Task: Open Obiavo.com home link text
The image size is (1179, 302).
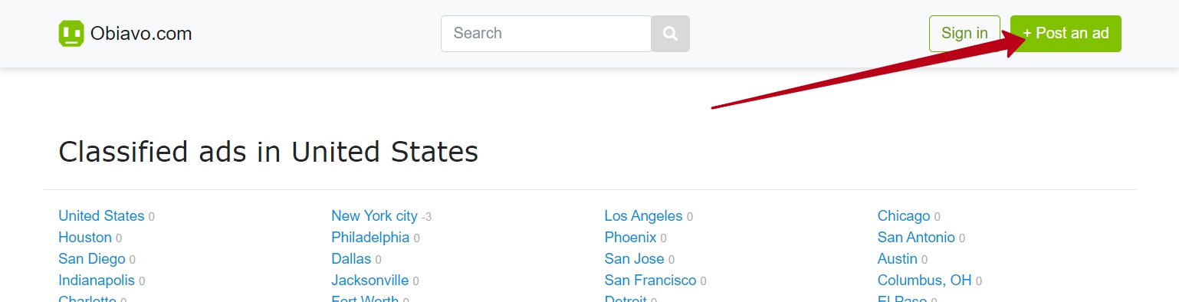Action: (x=141, y=34)
